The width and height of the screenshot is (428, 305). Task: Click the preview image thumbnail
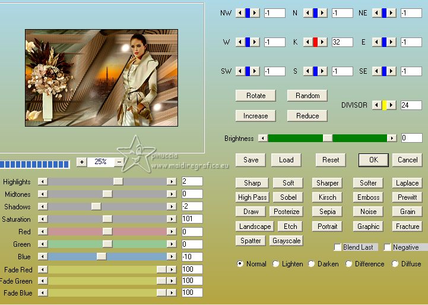tap(102, 78)
